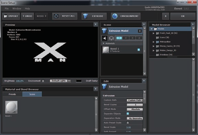Select the Bevel 1 material sphere icon
Viewport: 198px width, 135px height.
(x=106, y=50)
